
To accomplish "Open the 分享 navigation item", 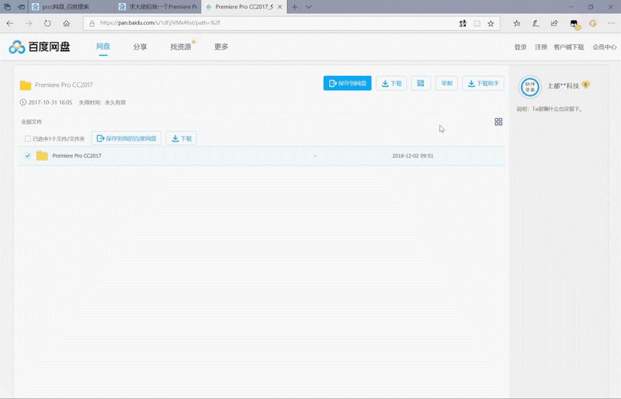I will click(141, 47).
